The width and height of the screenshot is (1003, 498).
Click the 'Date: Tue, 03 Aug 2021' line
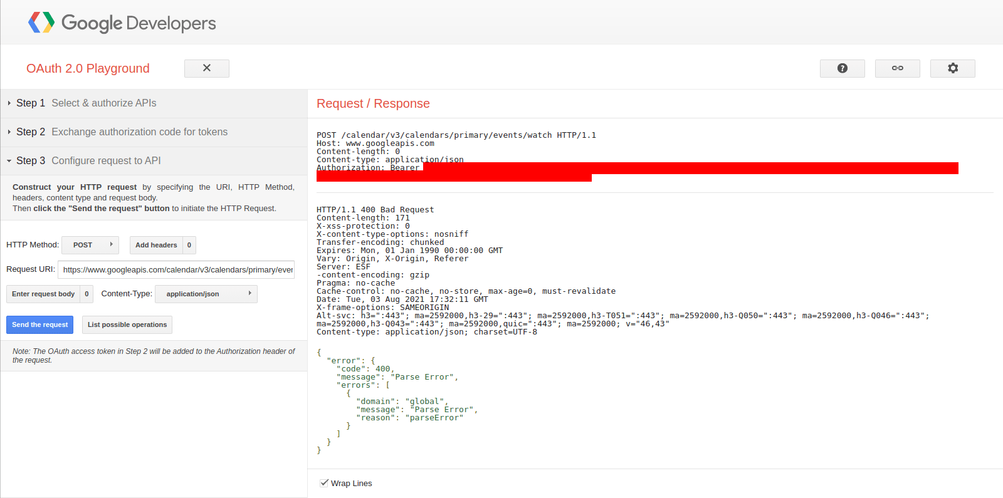(x=402, y=299)
